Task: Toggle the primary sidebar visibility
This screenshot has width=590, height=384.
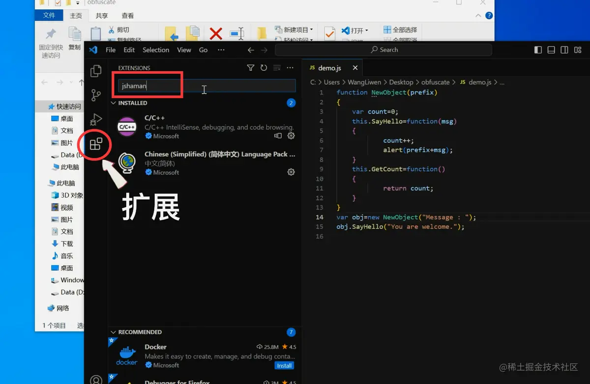Action: pyautogui.click(x=537, y=50)
